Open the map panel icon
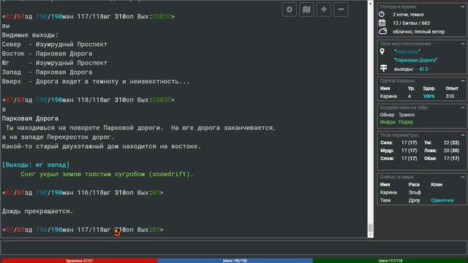 pyautogui.click(x=306, y=9)
